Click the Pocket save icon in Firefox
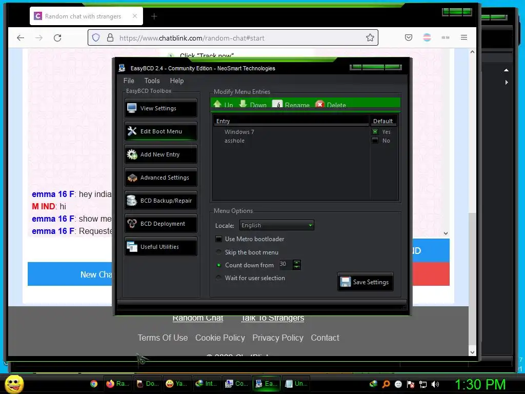Screen dimensions: 525x394 (409, 37)
